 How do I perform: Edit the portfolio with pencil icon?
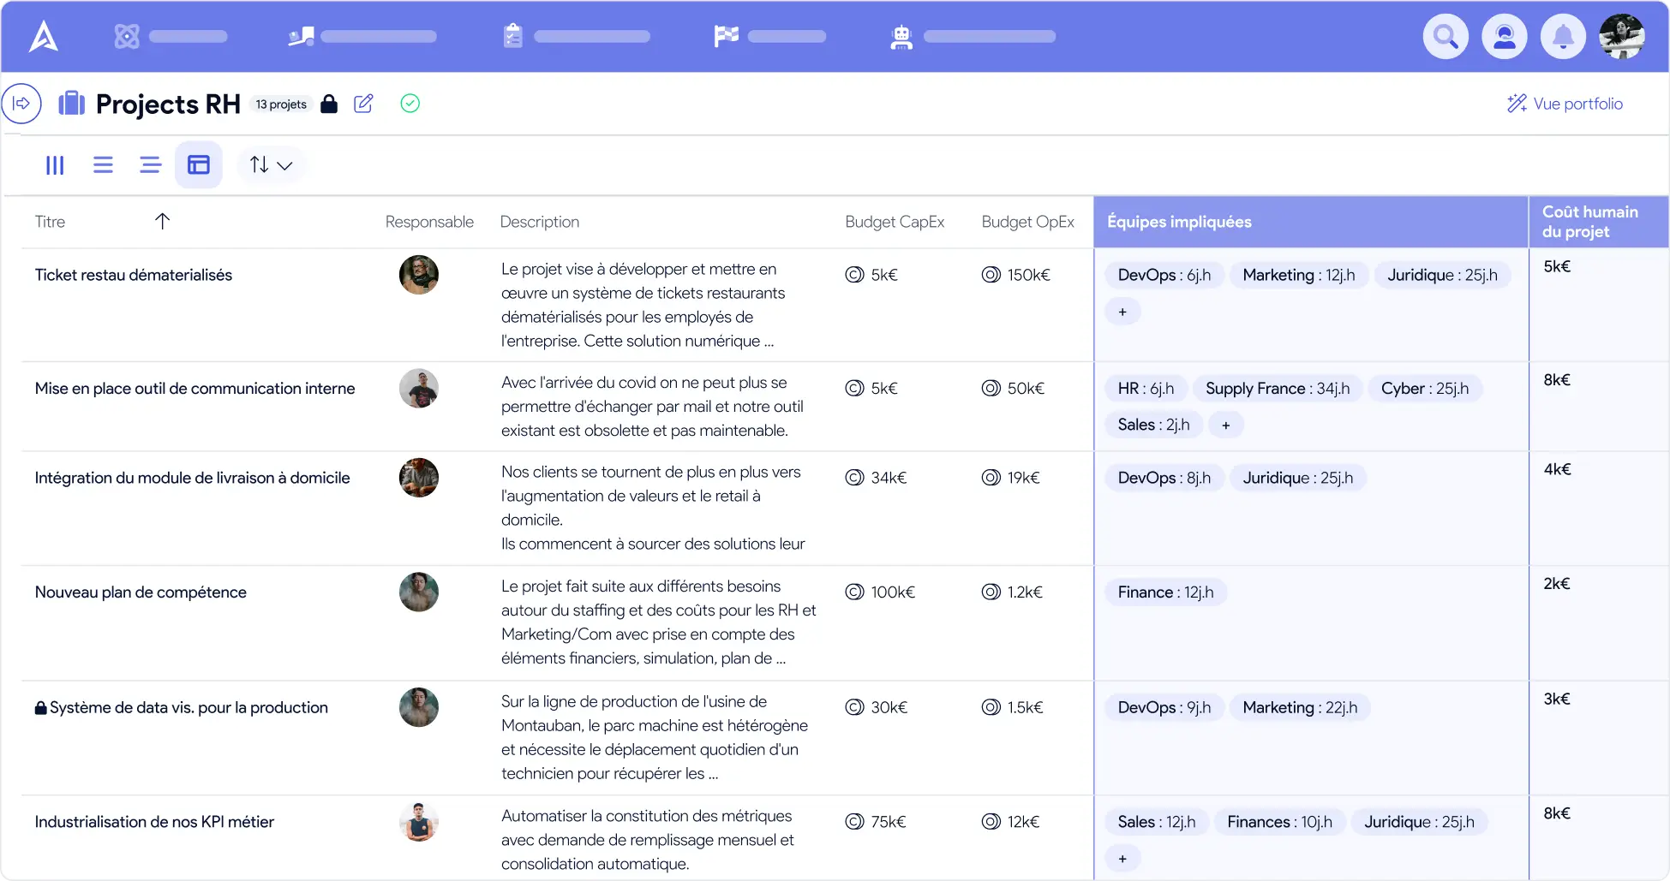pos(363,104)
